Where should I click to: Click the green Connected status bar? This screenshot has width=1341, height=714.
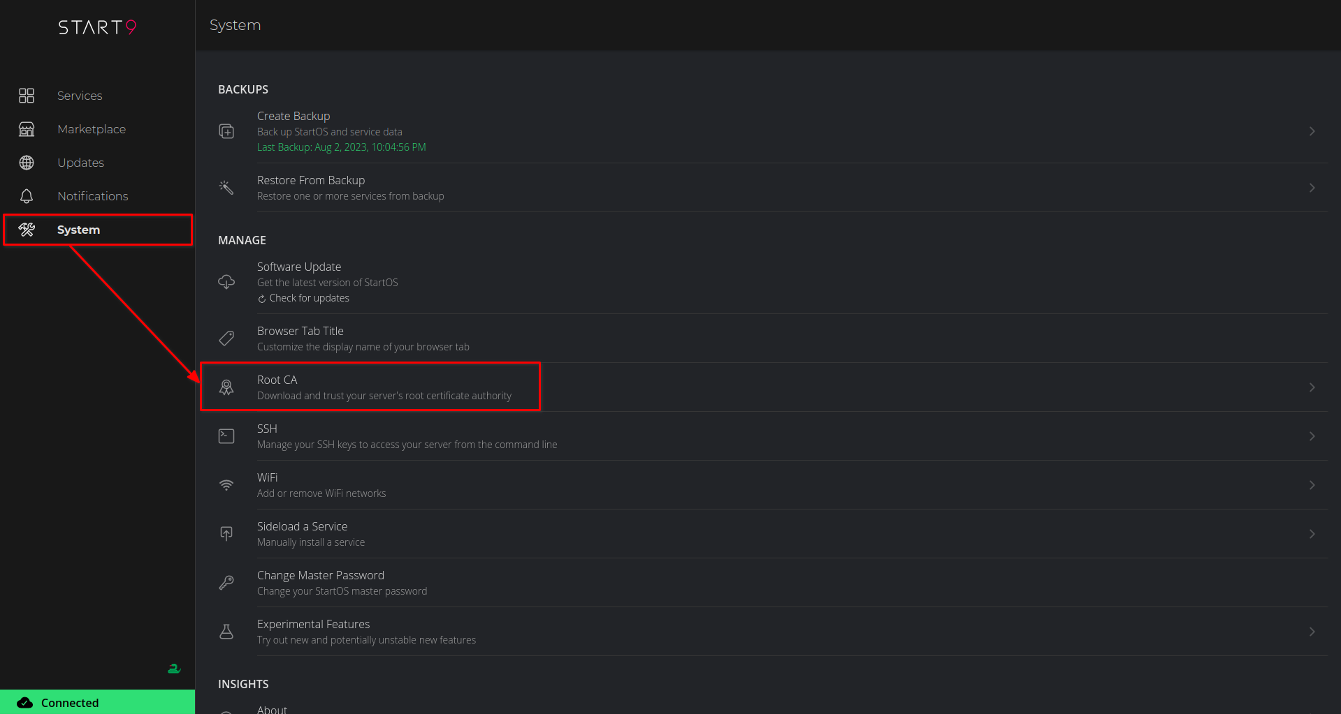point(97,702)
